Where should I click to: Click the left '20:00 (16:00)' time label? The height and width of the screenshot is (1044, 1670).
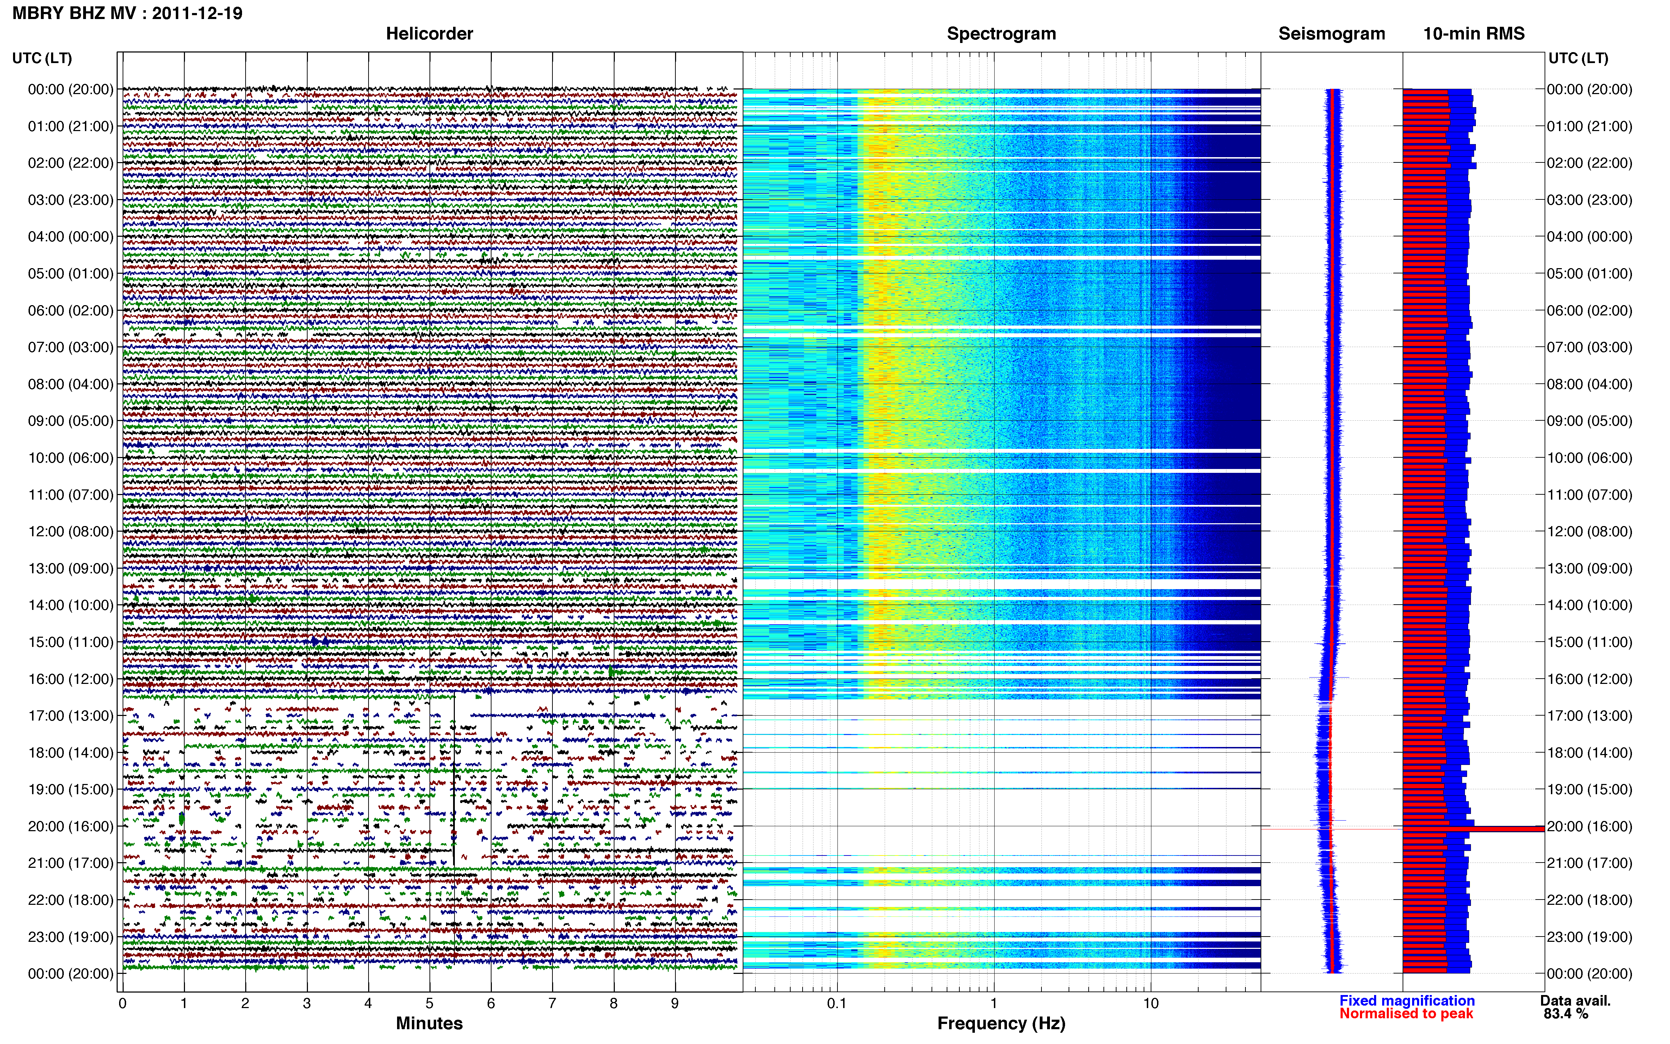(x=70, y=827)
